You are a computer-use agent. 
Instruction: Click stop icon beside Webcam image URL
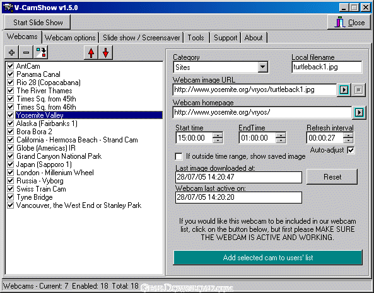tap(358, 90)
